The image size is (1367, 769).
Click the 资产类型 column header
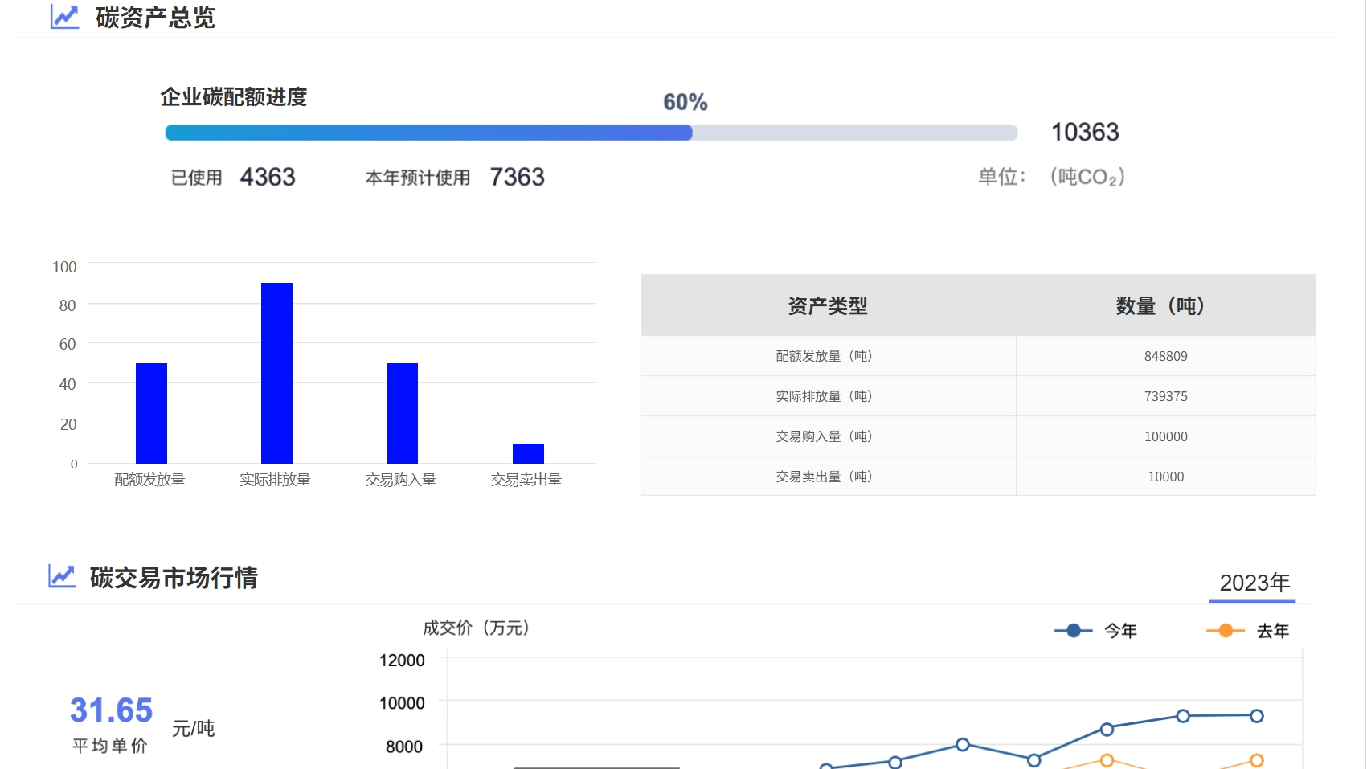coord(828,306)
